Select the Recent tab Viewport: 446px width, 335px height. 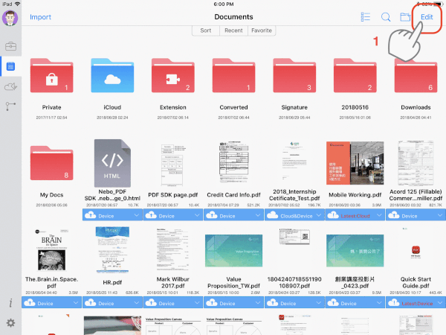coord(233,31)
